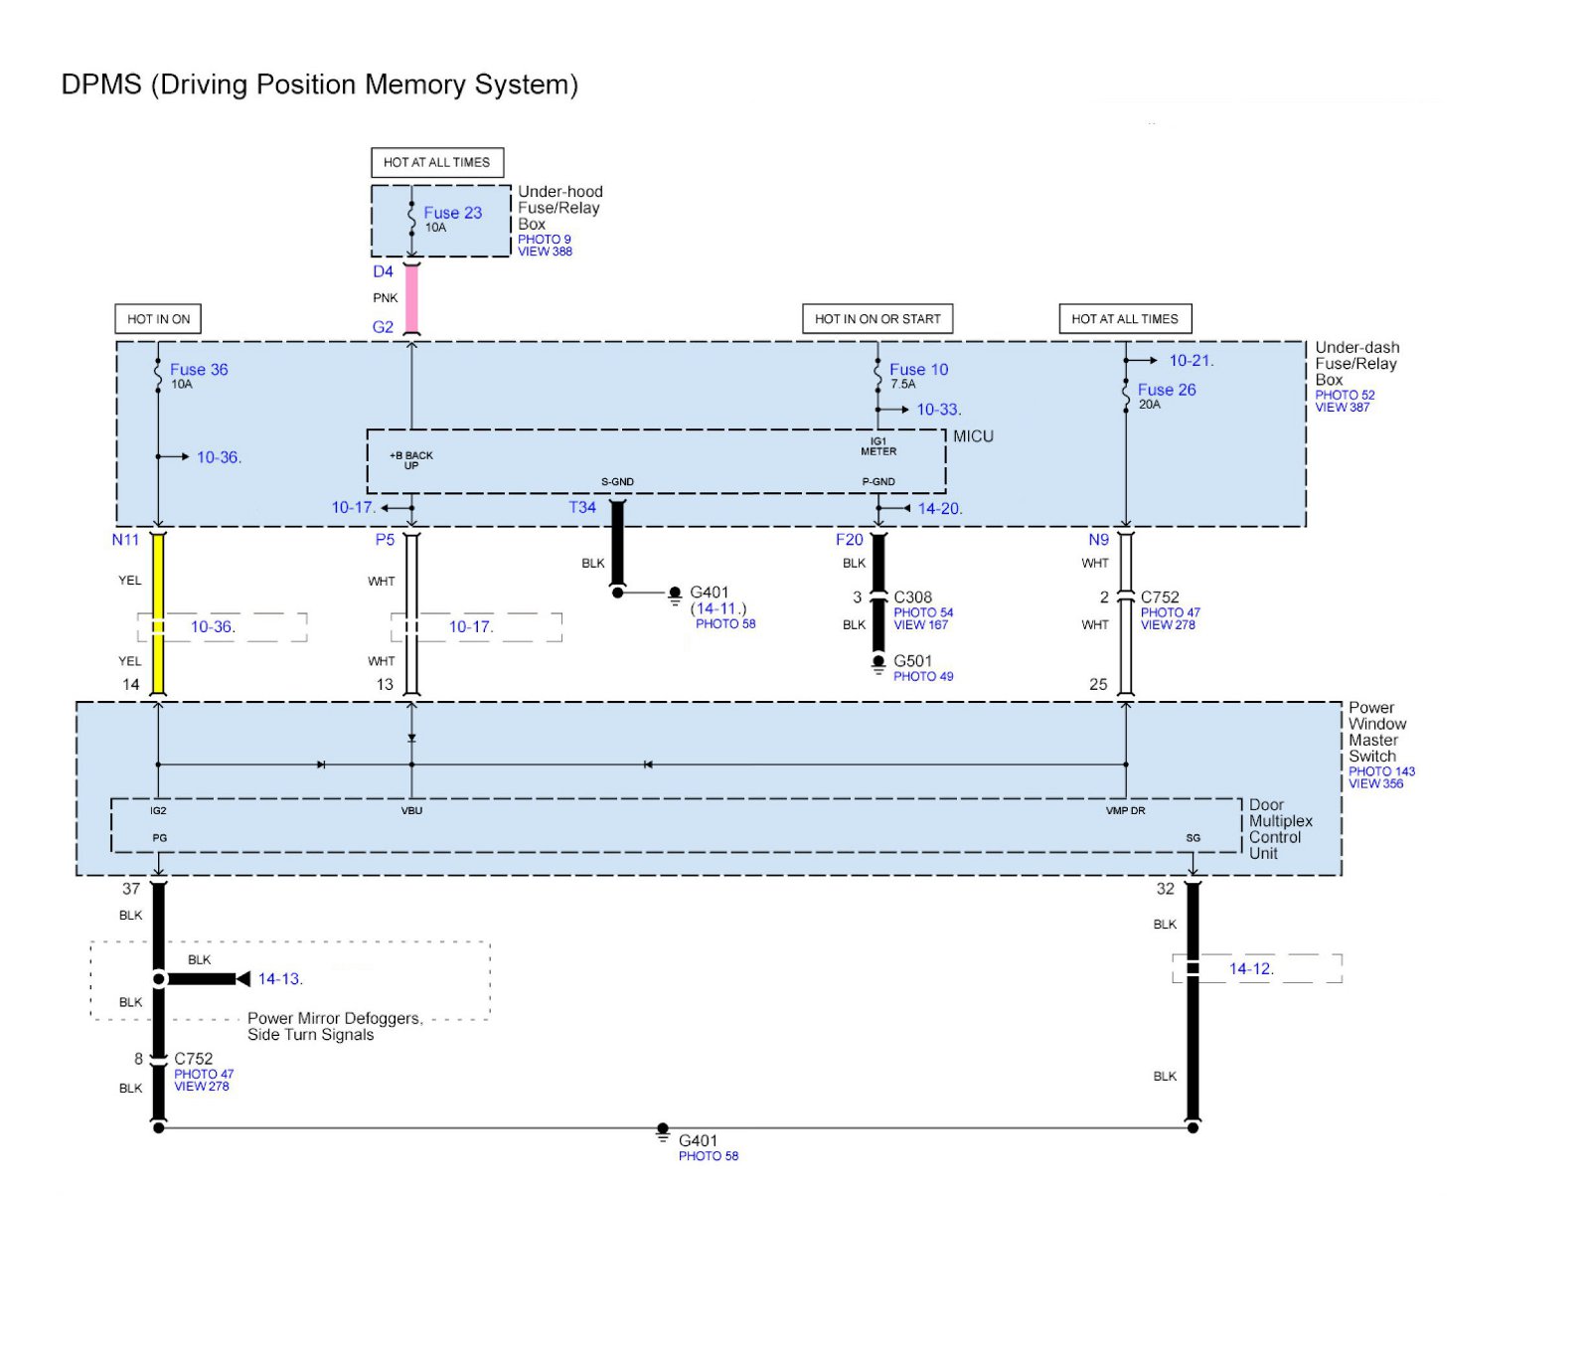Screen dimensions: 1590x1361
Task: Open the Fuse 23 link
Action: 452,213
